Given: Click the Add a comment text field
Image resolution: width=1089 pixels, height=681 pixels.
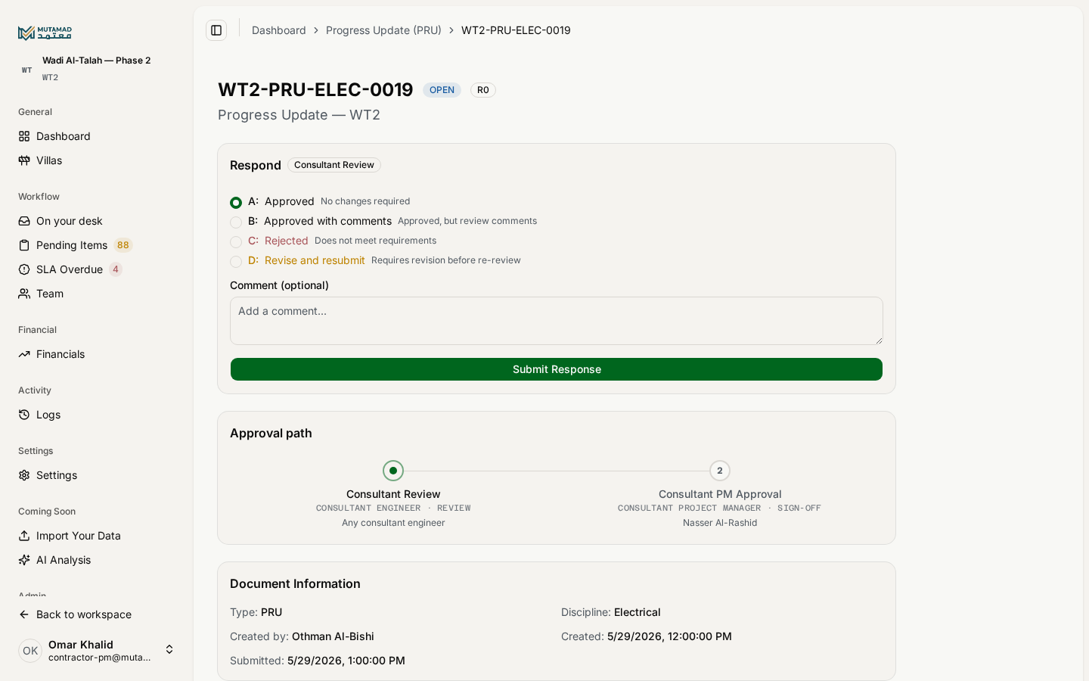Looking at the screenshot, I should [557, 321].
